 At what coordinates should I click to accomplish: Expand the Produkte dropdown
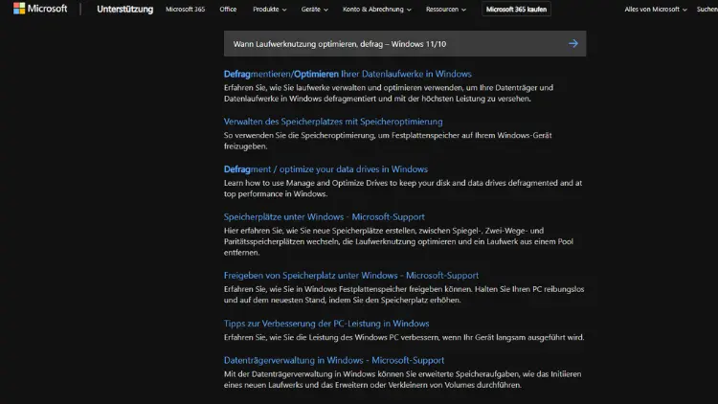coord(270,10)
